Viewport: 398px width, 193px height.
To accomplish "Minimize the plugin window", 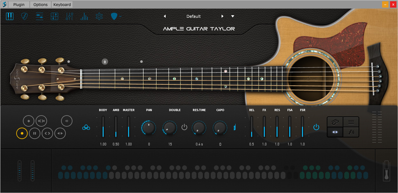I will [385, 4].
